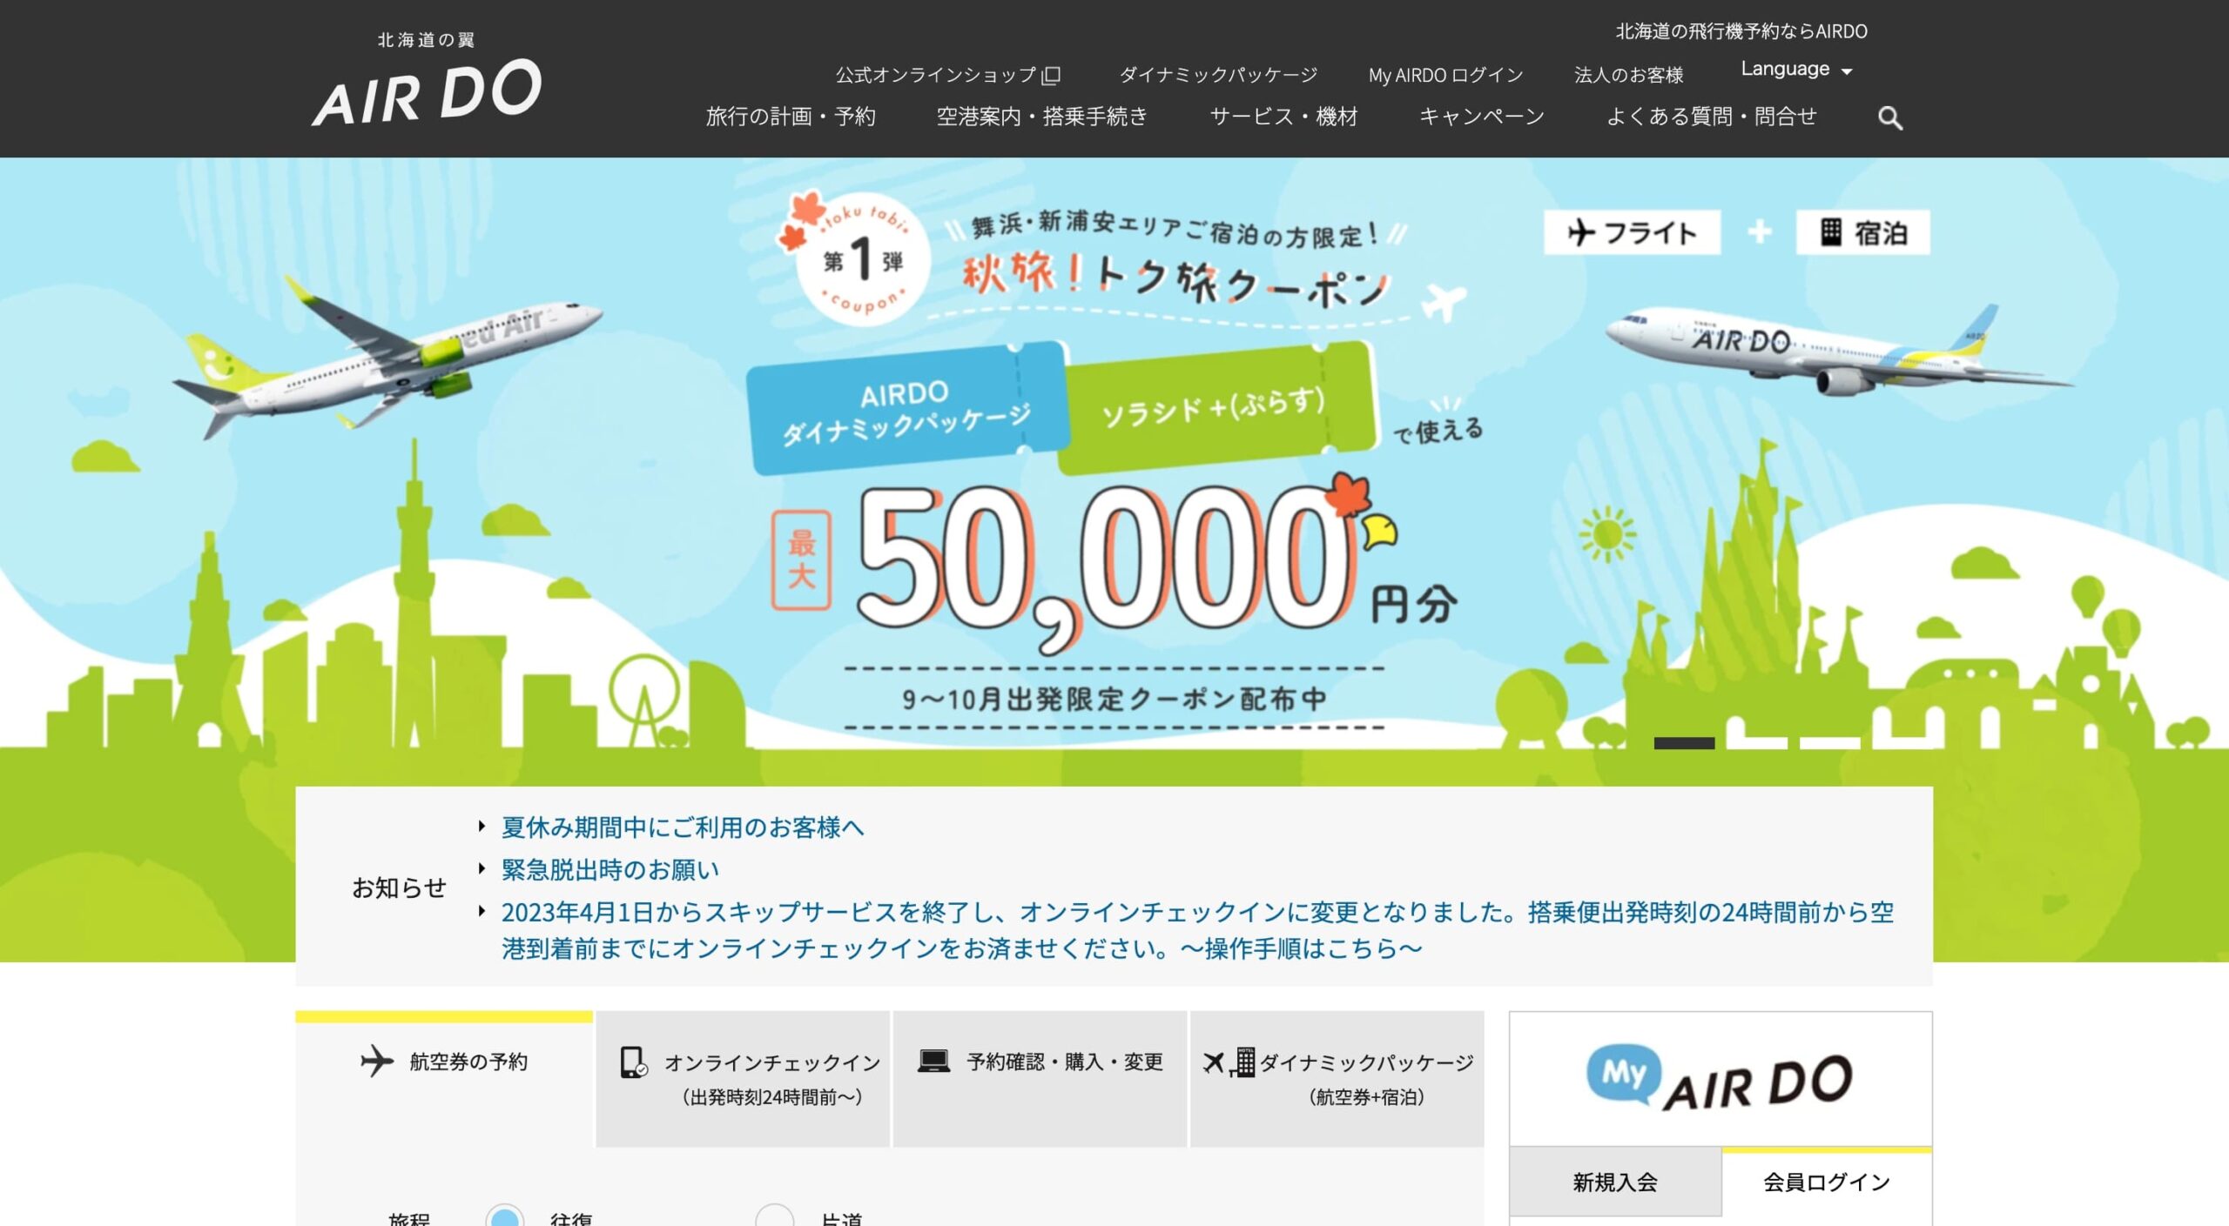The width and height of the screenshot is (2229, 1226).
Task: Go to 公式オンラインショップ link
Action: [948, 76]
